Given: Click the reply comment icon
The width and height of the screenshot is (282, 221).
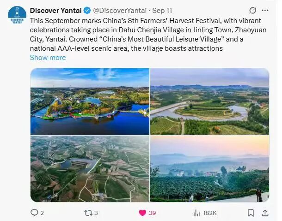Looking at the screenshot, I should coord(34,213).
